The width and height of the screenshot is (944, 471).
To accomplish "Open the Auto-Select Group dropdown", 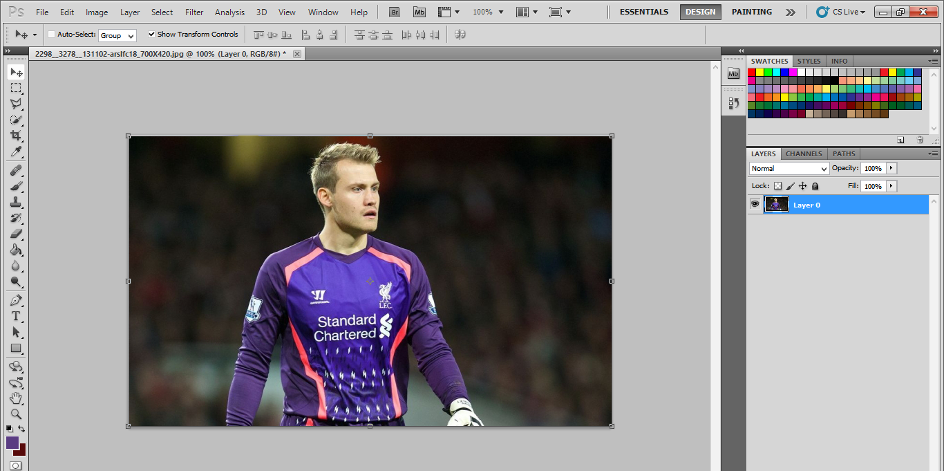I will pyautogui.click(x=117, y=35).
